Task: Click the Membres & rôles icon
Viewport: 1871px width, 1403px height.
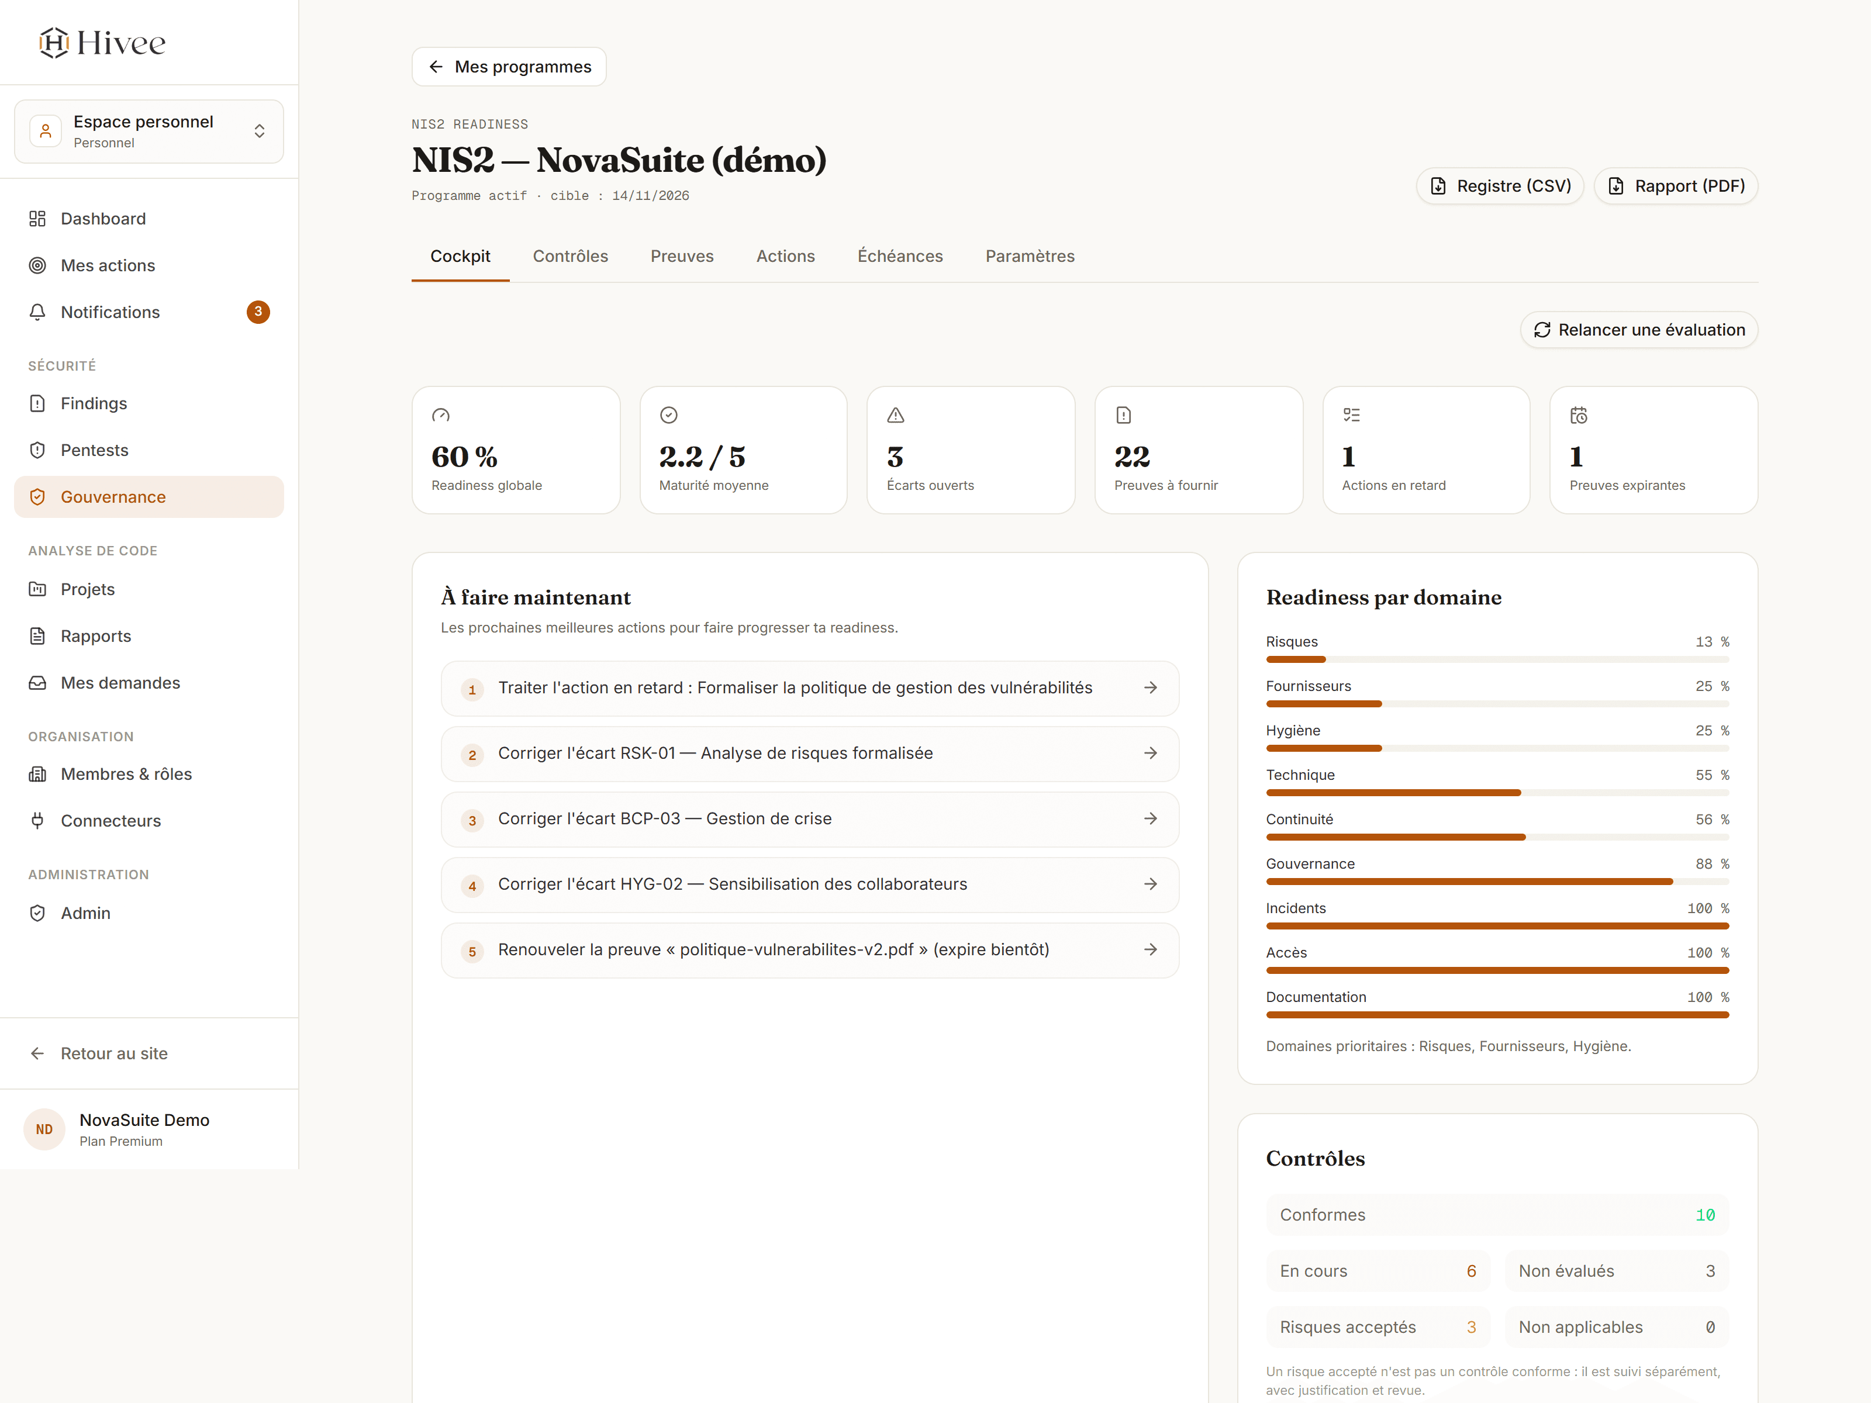Action: tap(37, 774)
